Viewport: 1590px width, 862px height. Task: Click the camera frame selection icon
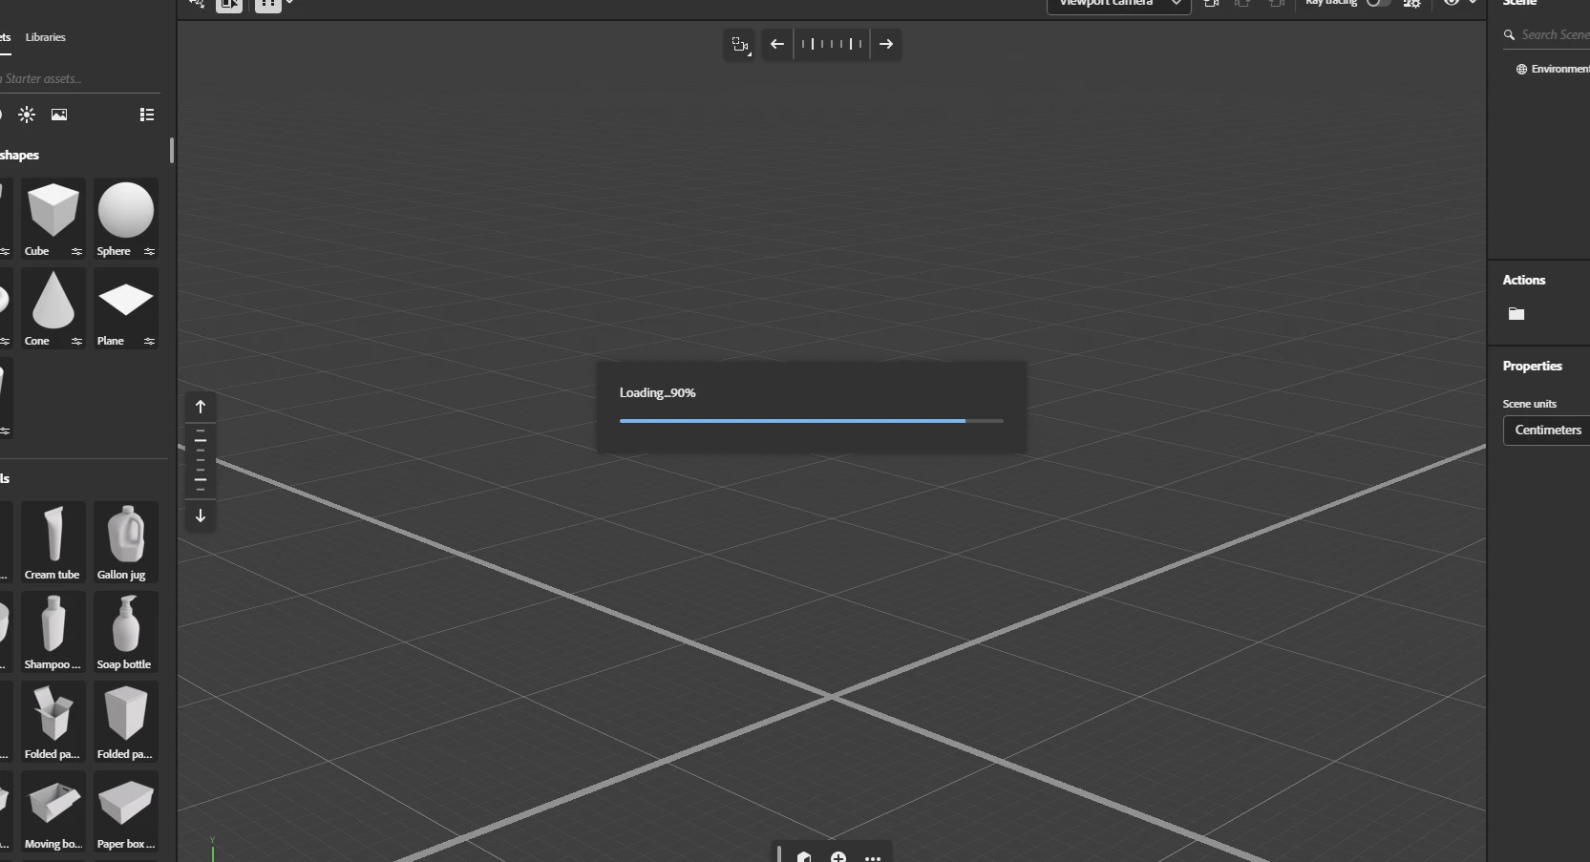pyautogui.click(x=740, y=44)
